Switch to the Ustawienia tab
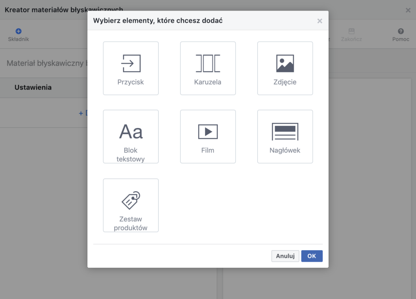Image resolution: width=416 pixels, height=299 pixels. pos(33,87)
